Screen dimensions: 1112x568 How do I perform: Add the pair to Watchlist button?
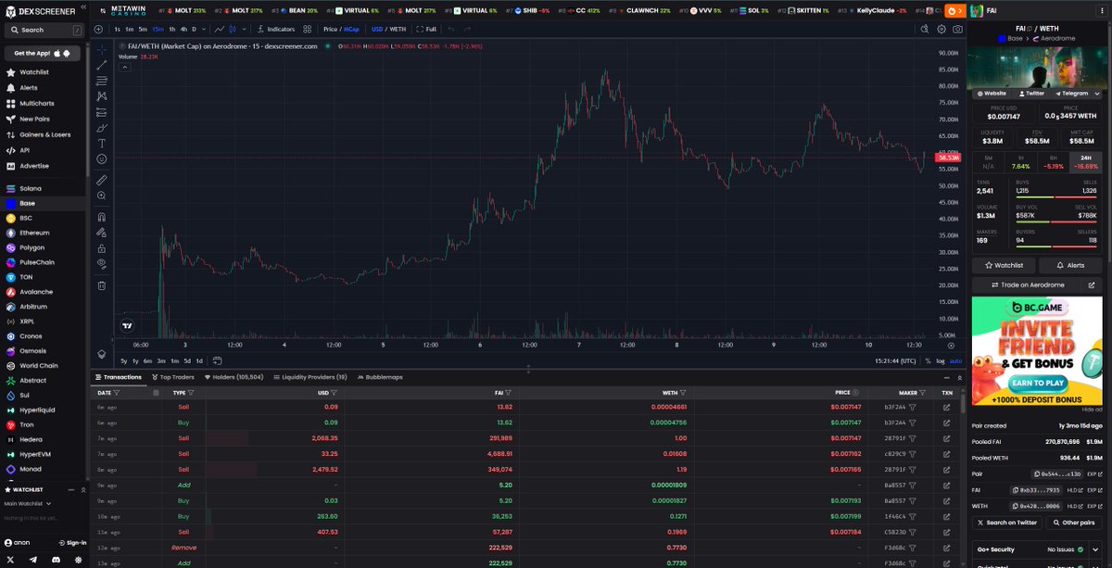1004,265
